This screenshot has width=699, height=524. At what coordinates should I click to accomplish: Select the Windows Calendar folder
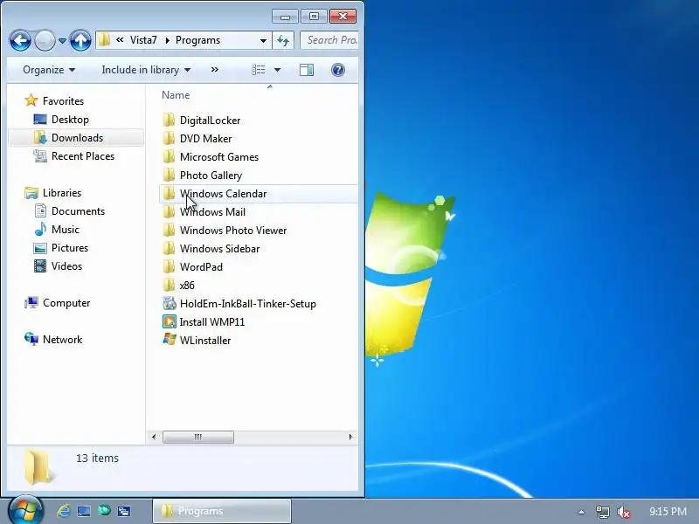(x=259, y=194)
